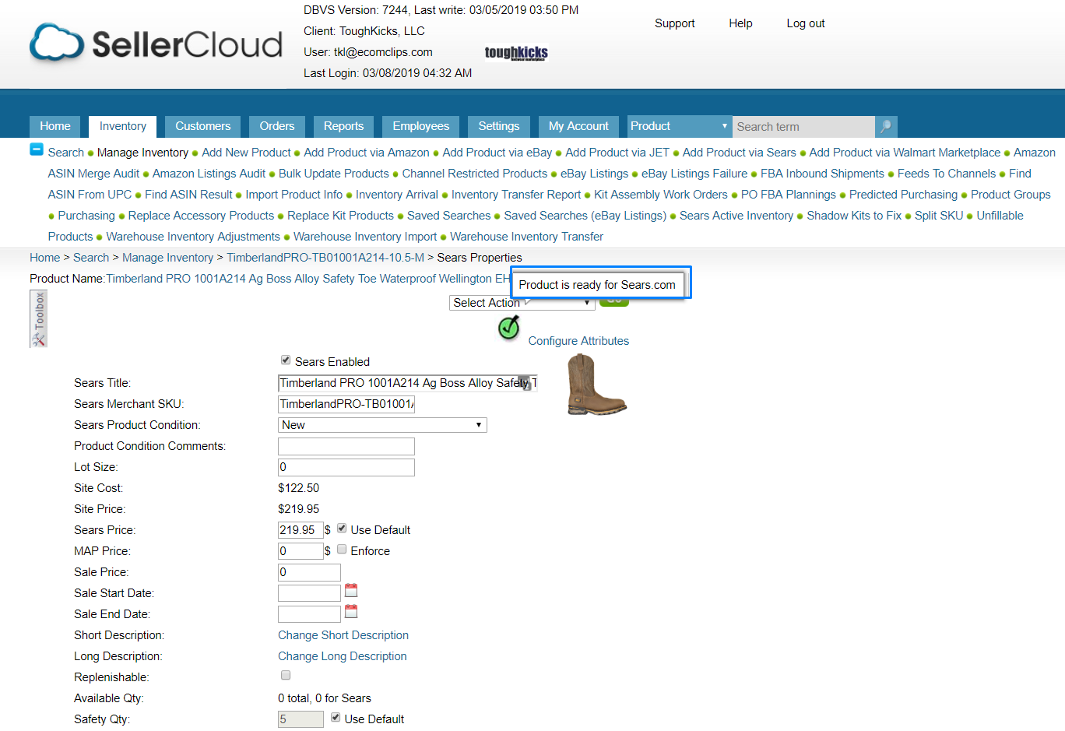Open Add Product via Sears link
The width and height of the screenshot is (1065, 731).
pyautogui.click(x=740, y=153)
